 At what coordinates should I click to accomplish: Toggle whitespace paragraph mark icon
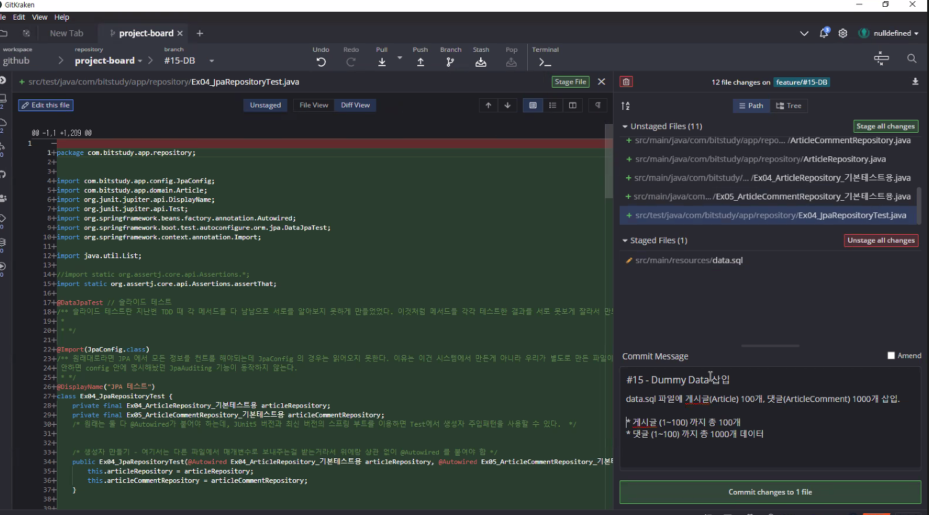click(x=598, y=106)
